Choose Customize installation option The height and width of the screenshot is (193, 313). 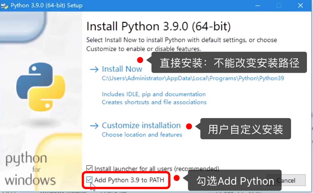[141, 126]
